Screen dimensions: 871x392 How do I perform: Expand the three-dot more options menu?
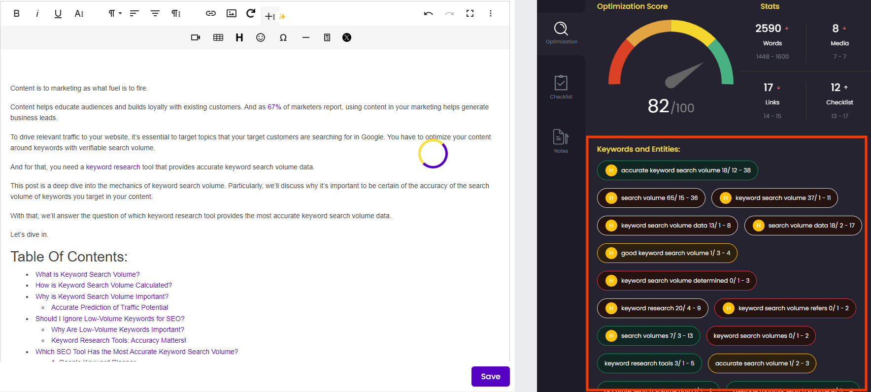tap(490, 13)
